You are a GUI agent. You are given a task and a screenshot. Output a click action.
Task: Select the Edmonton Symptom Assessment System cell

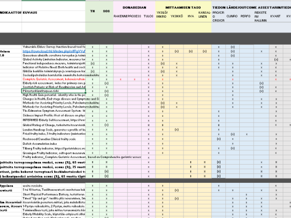click(53, 111)
